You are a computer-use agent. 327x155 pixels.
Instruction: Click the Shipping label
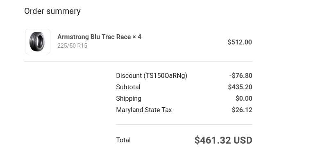point(129,98)
